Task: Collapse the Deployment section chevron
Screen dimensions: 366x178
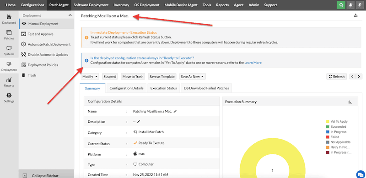Action: coord(70,16)
